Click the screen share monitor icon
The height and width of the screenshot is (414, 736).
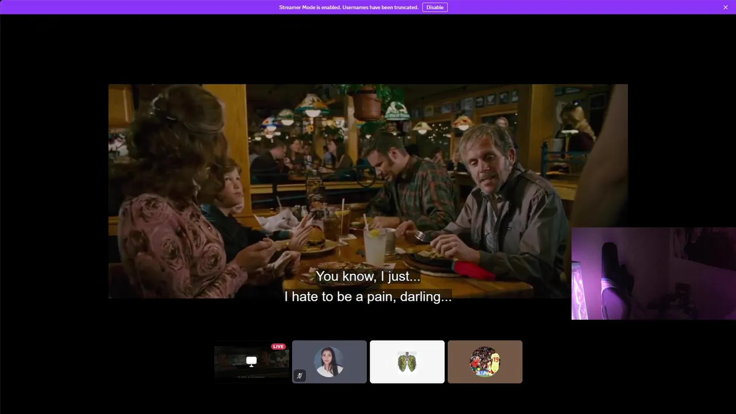point(251,361)
